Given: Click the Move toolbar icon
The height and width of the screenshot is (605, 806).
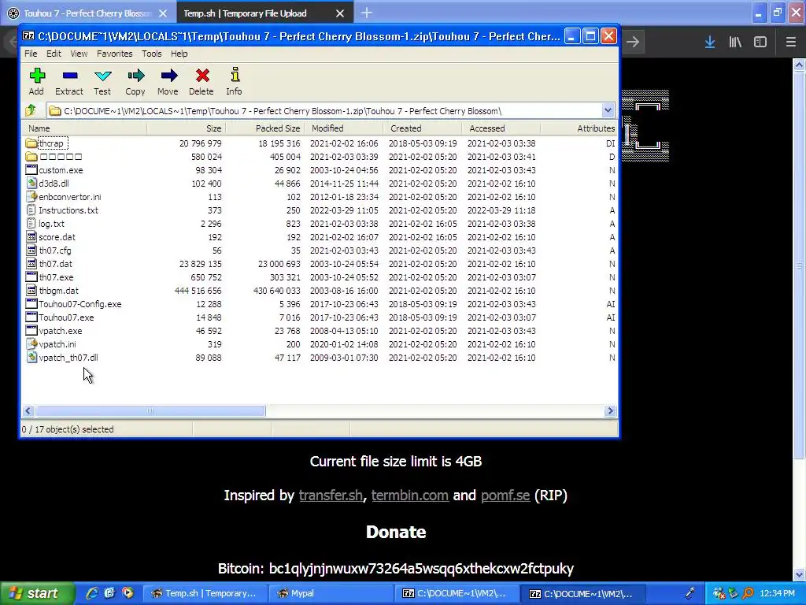Looking at the screenshot, I should pyautogui.click(x=168, y=76).
